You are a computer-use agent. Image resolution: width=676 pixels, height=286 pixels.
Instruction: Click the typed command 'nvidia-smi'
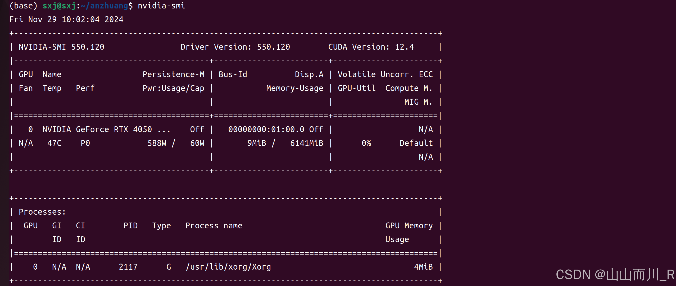pos(161,6)
